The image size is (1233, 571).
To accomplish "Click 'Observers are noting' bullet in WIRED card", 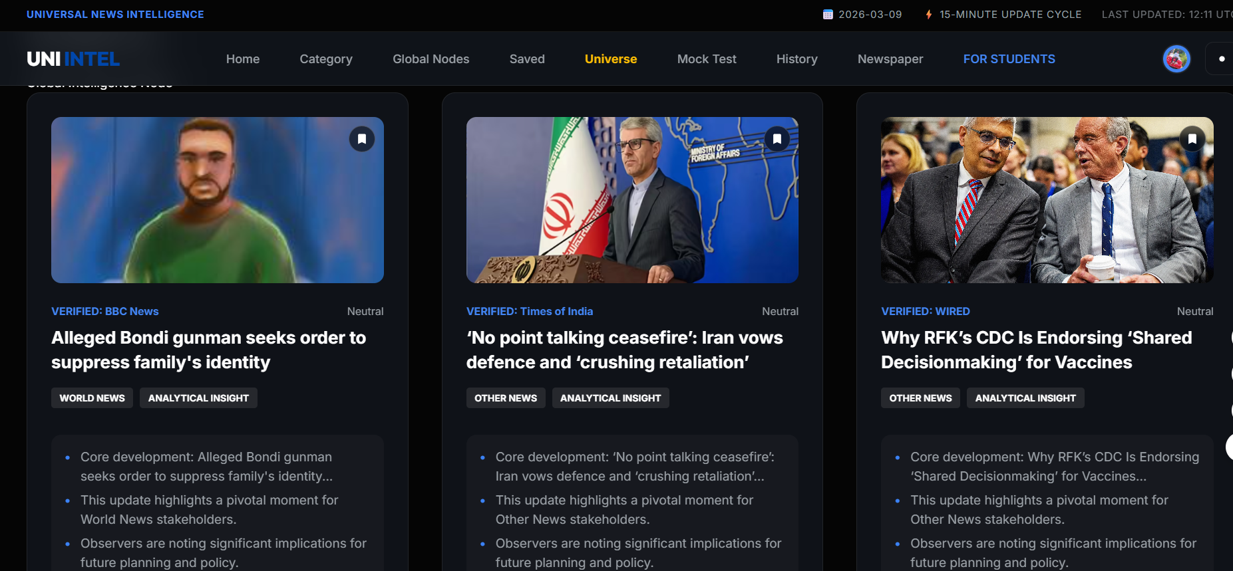I will (1053, 553).
